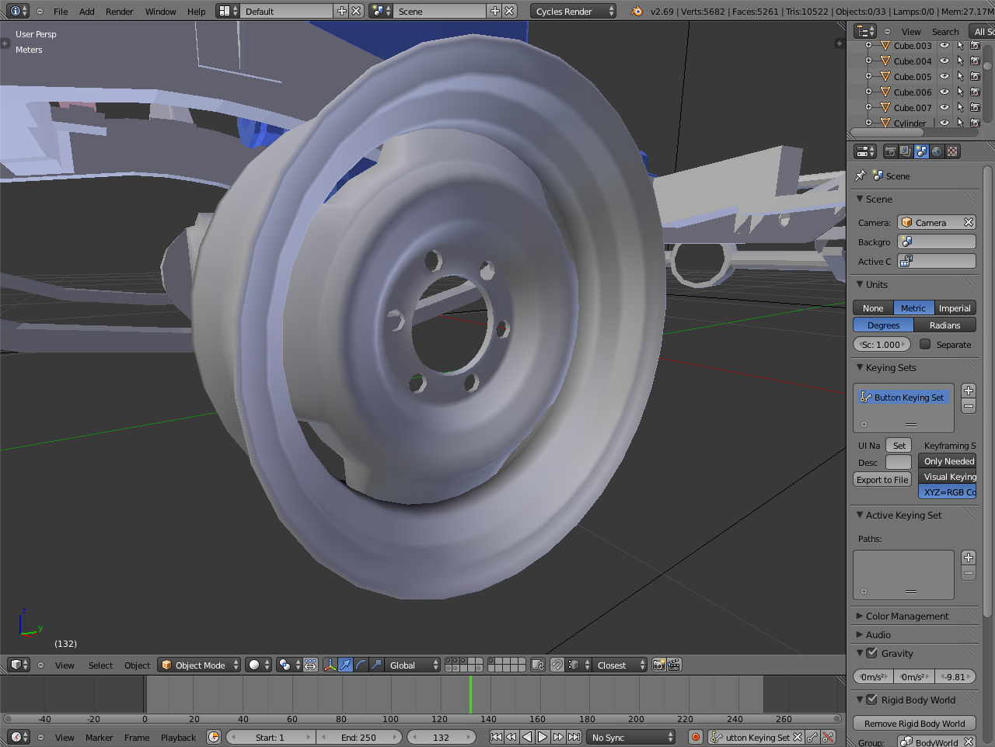
Task: Open the World properties tab globe icon
Action: tap(937, 151)
